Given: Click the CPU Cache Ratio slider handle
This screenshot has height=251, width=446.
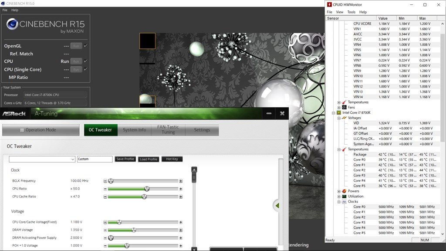Looking at the screenshot, I should click(144, 197).
